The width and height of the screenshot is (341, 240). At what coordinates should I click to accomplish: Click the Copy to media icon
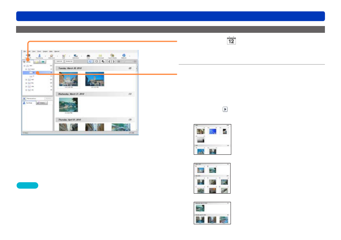[112, 56]
